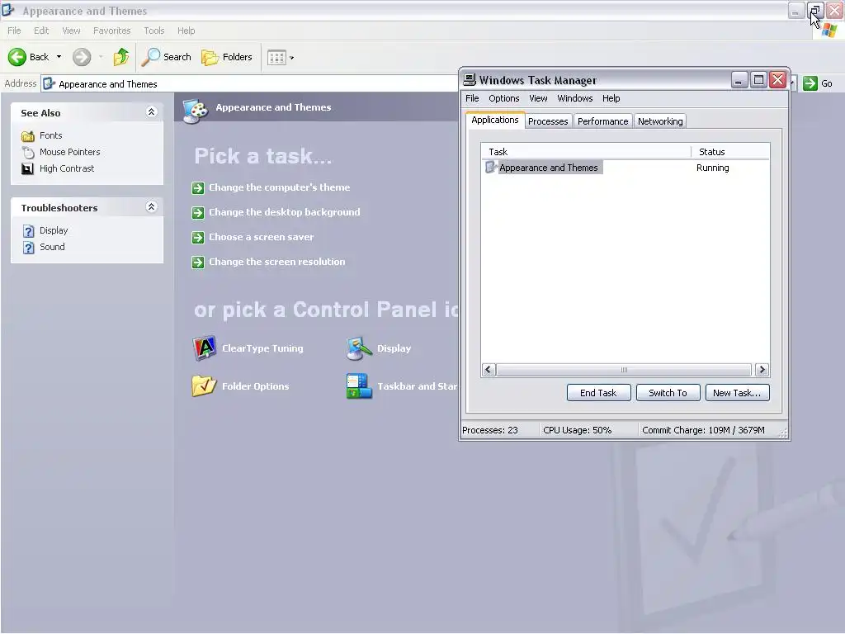The width and height of the screenshot is (845, 634).
Task: Open the Options menu in Task Manager
Action: point(504,98)
